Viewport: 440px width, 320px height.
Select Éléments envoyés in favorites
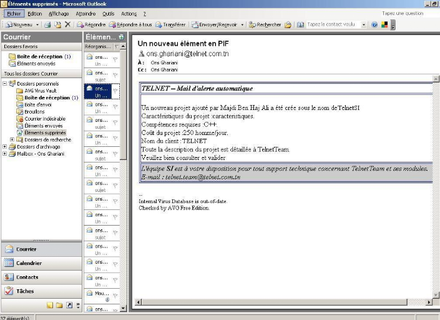[x=32, y=64]
